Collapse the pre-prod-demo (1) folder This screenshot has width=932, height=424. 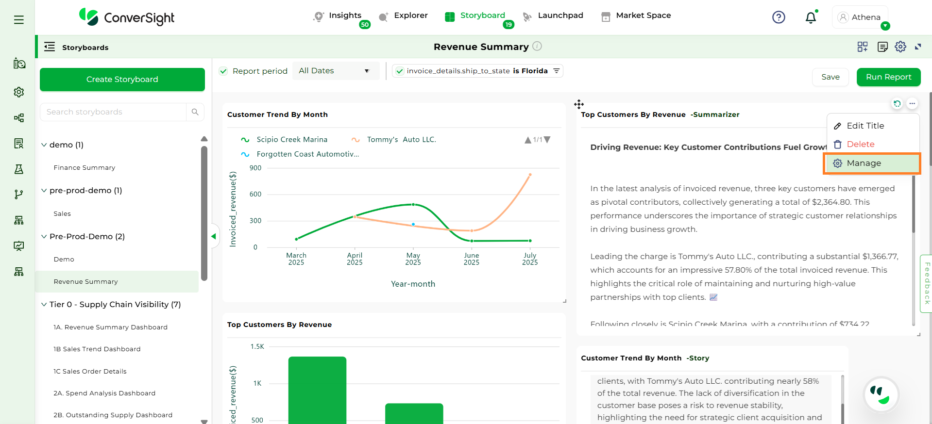click(44, 191)
